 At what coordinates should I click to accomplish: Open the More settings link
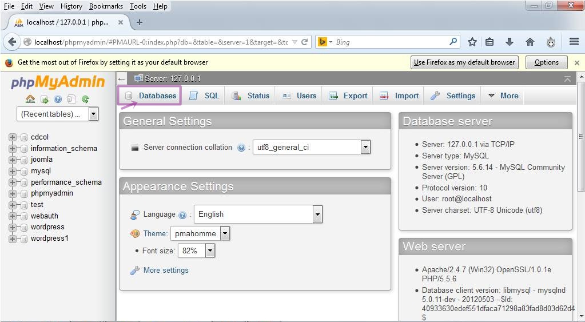click(166, 270)
